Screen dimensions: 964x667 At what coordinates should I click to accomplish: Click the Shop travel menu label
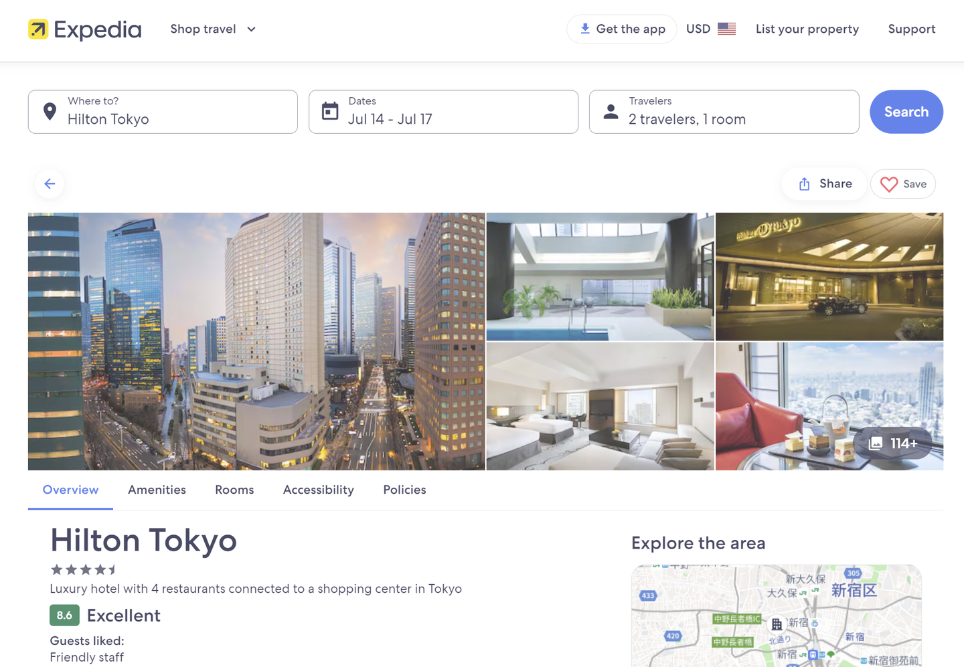click(x=203, y=29)
